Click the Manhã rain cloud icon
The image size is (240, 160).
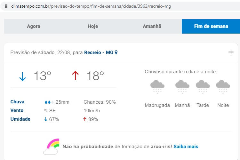[x=182, y=87]
